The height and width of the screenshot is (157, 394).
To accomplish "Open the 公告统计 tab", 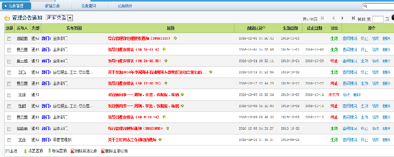I will tap(125, 6).
